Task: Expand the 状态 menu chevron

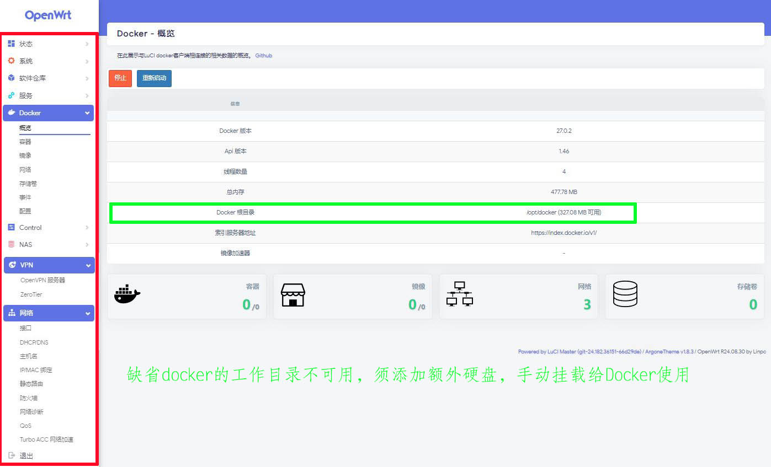Action: 87,44
